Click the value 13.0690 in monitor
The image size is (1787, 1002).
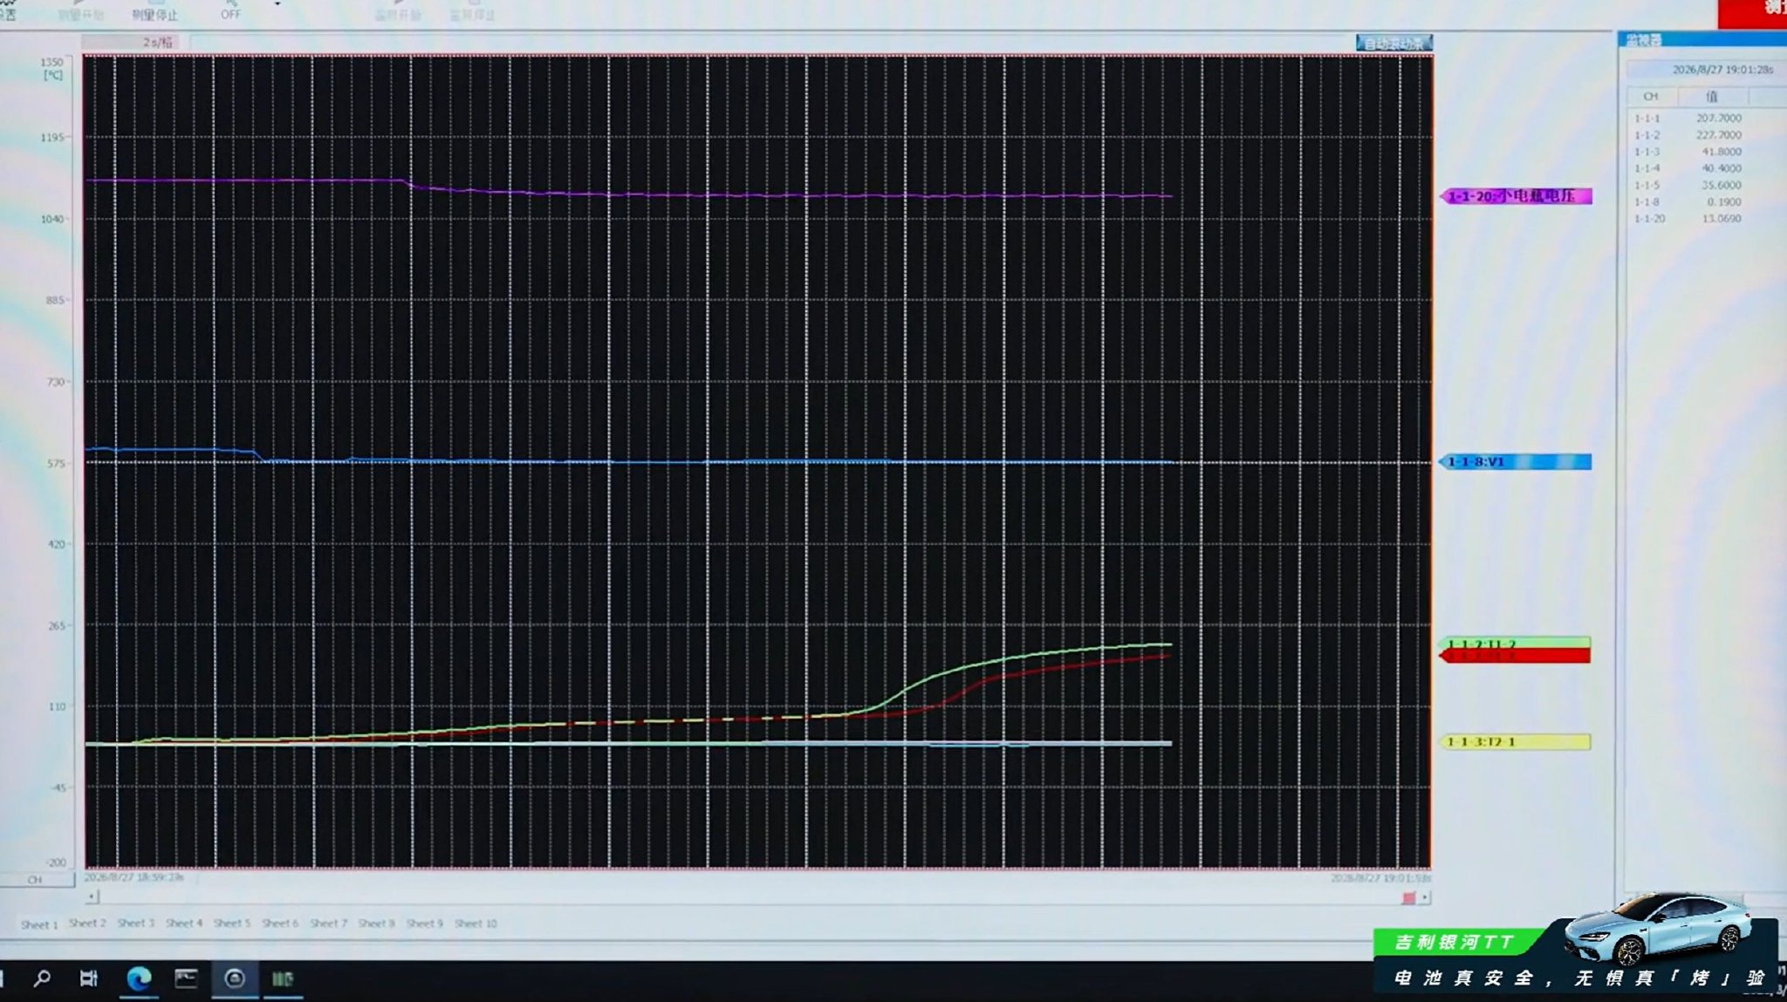click(1722, 219)
